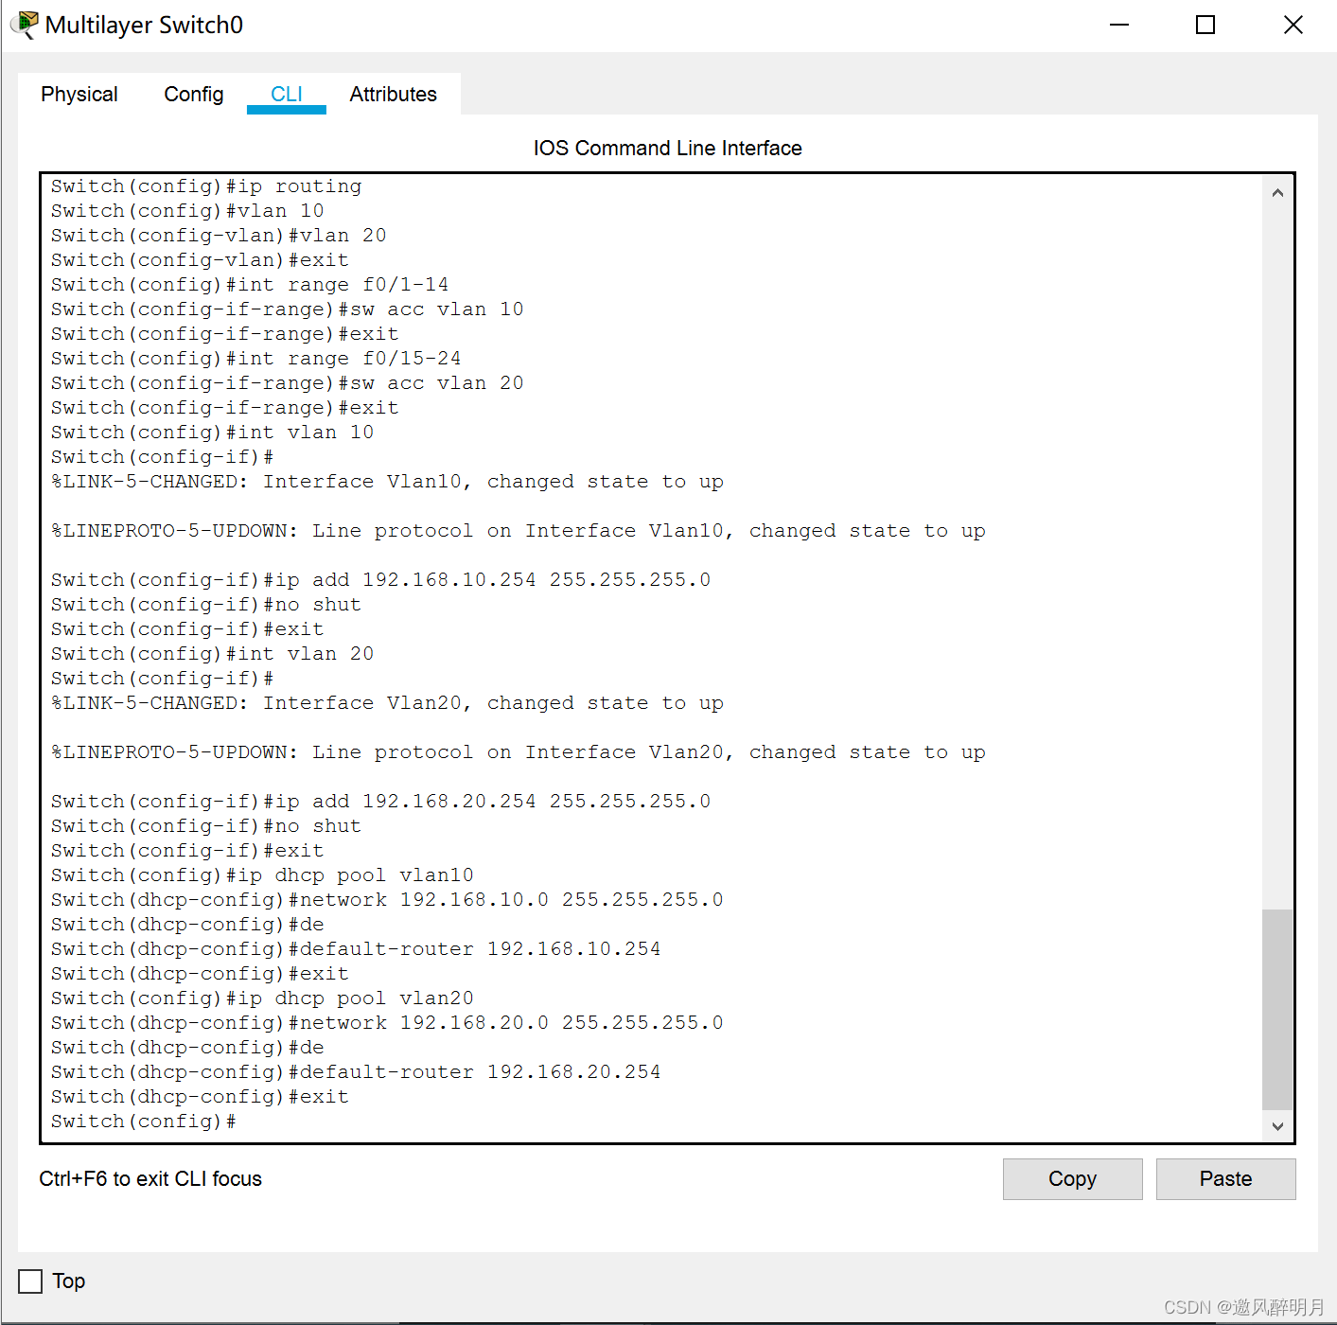This screenshot has width=1337, height=1325.
Task: Click the 'Switch(config)#vlan 10' line
Action: [187, 211]
